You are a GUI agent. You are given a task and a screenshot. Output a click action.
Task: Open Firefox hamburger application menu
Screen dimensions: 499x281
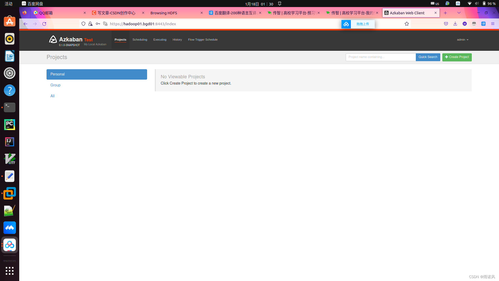click(x=493, y=24)
